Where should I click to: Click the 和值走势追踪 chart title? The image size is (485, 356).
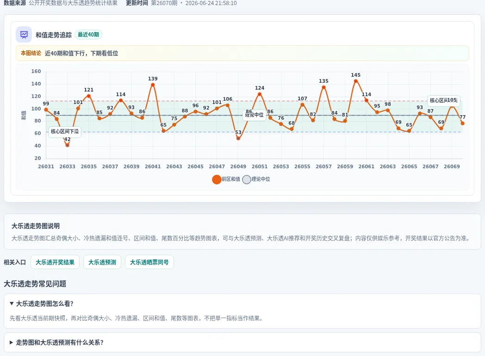(x=54, y=35)
